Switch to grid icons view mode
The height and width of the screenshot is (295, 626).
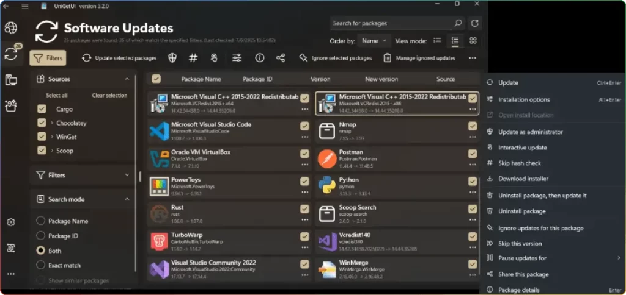coord(473,41)
